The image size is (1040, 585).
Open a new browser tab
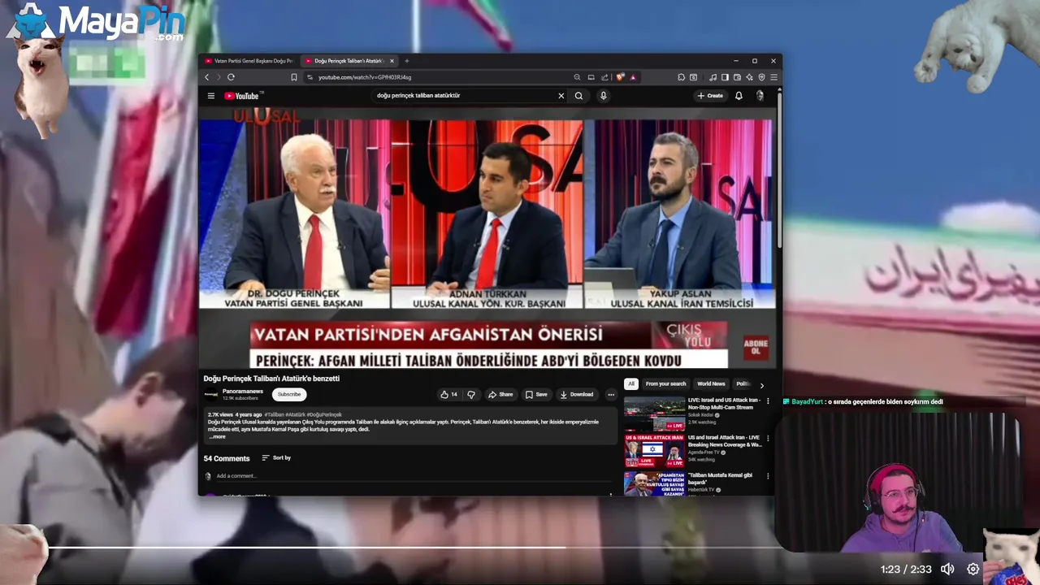coord(407,61)
